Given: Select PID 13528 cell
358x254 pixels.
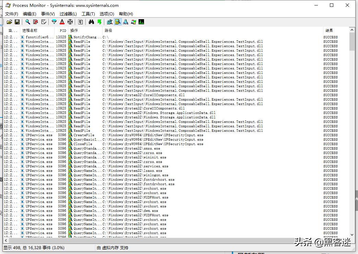Looking at the screenshot, I should pyautogui.click(x=61, y=37).
